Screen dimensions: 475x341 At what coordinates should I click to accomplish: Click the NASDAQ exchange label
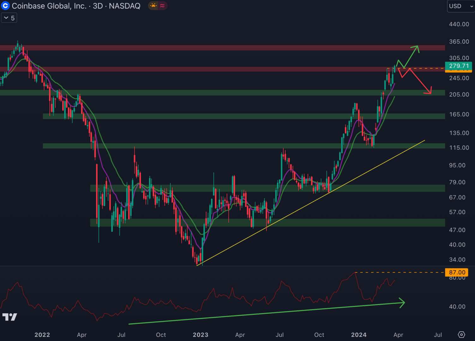(x=124, y=6)
